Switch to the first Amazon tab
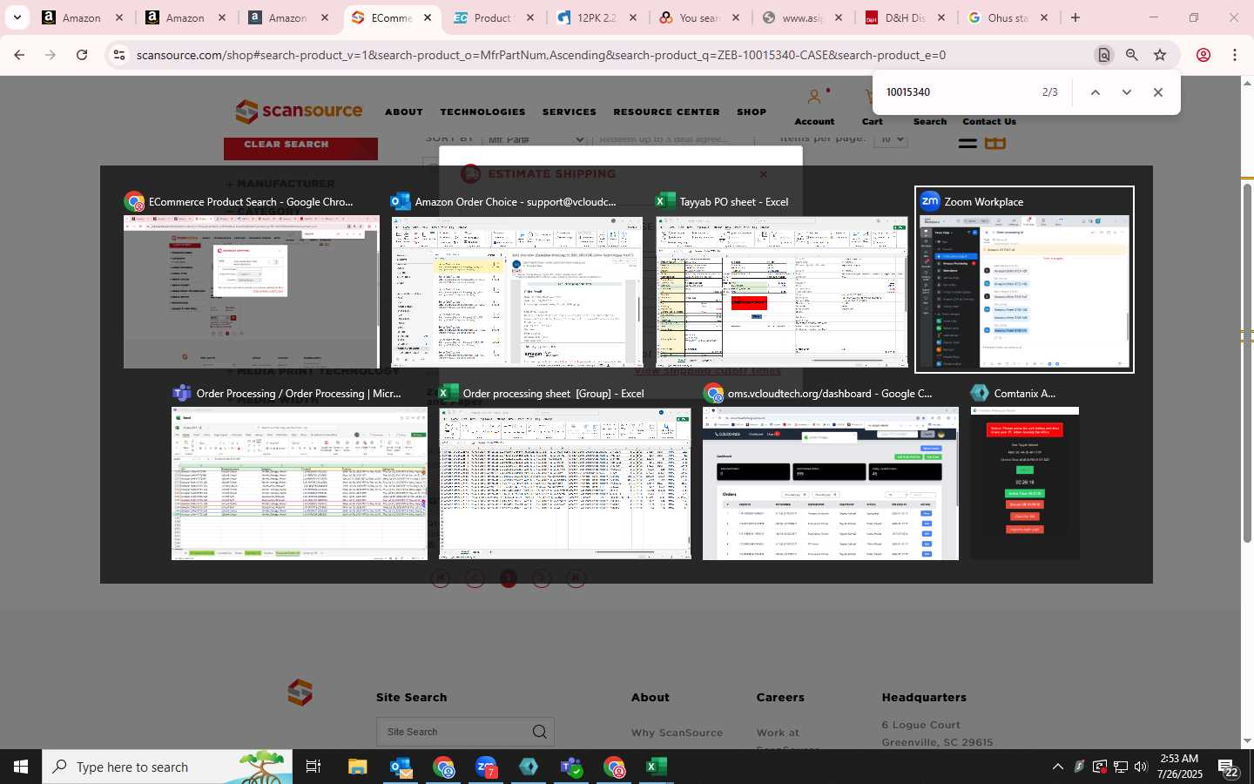 (83, 17)
